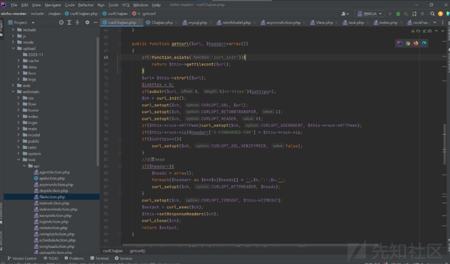Expand the include folder
The width and height of the screenshot is (450, 264).
click(x=12, y=30)
